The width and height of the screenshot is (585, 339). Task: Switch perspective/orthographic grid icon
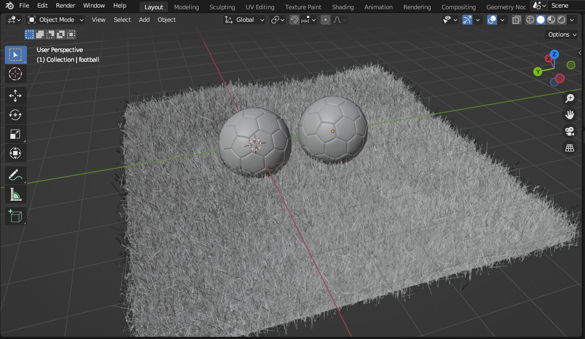pos(570,148)
